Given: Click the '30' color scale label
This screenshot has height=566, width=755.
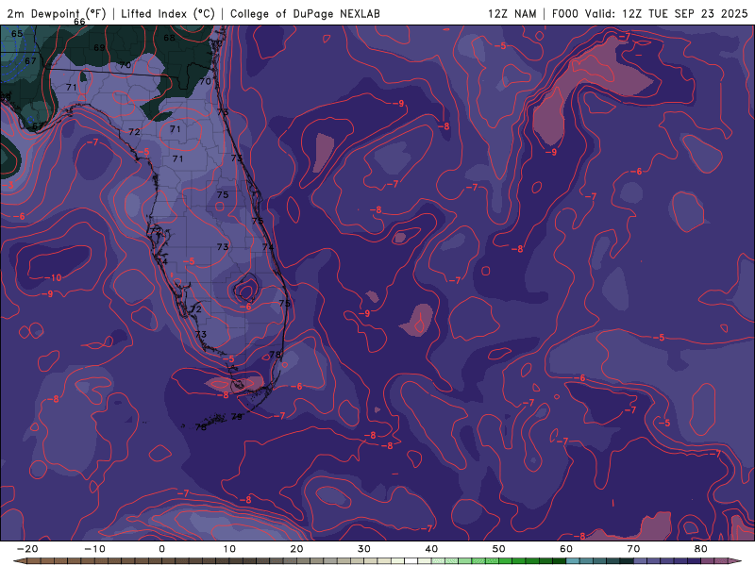Looking at the screenshot, I should pos(364,549).
